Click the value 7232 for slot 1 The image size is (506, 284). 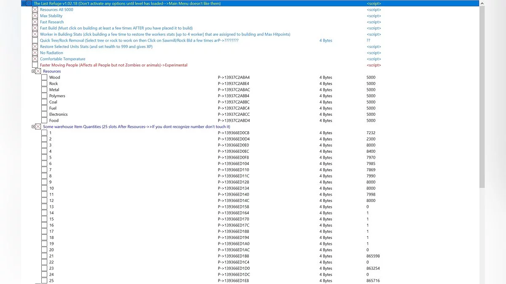[371, 133]
